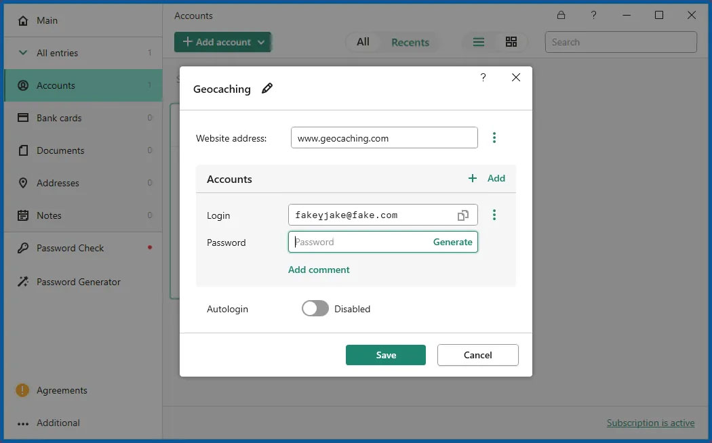Generate a password with the Generate link
Viewport: 712px width, 443px height.
(x=453, y=242)
